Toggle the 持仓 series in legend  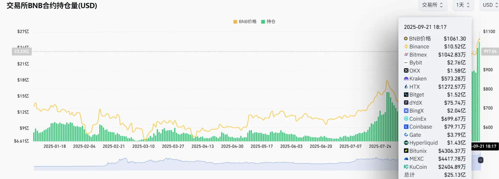click(x=271, y=22)
